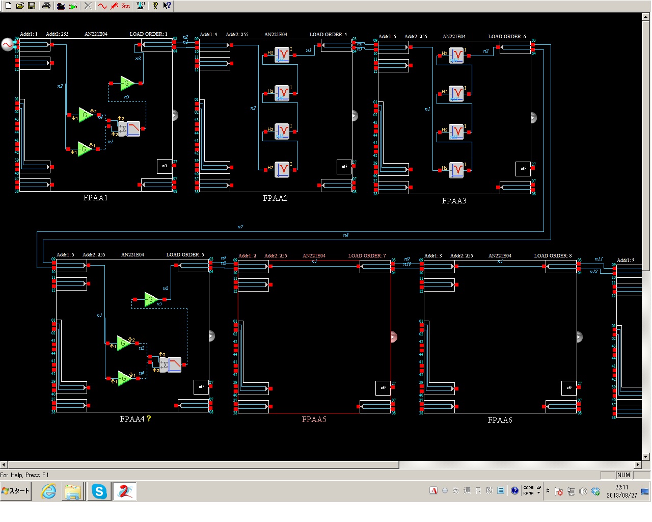Click the Open file folder icon

pyautogui.click(x=20, y=6)
